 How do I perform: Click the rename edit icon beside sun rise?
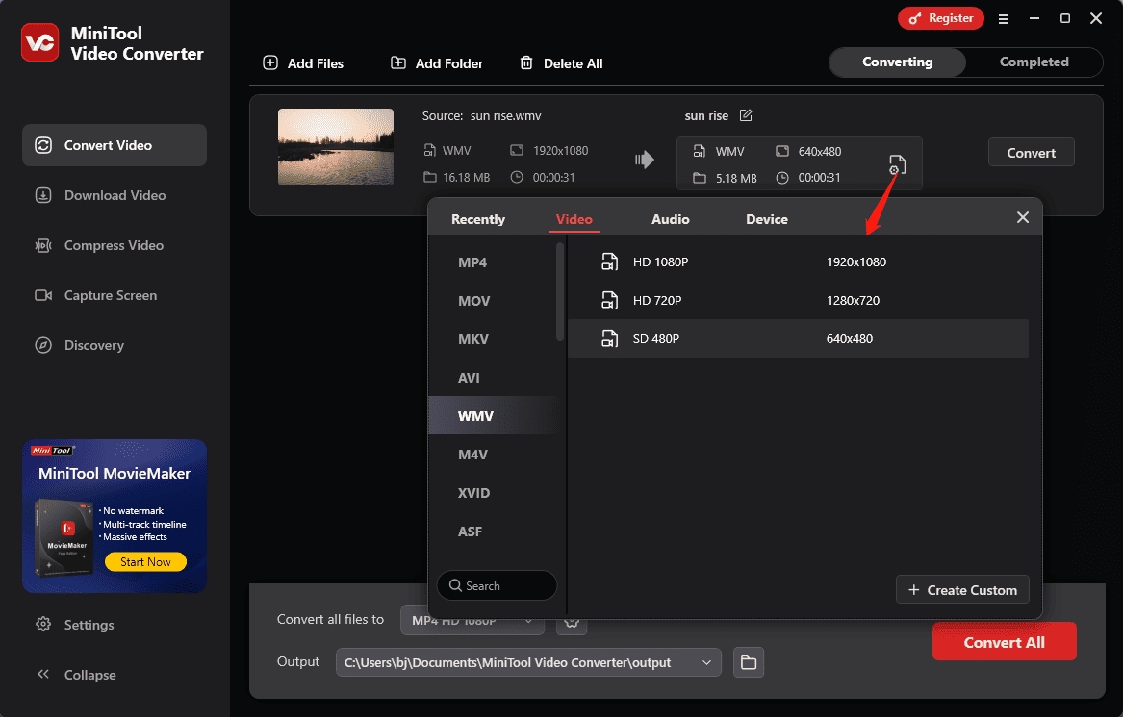[746, 115]
